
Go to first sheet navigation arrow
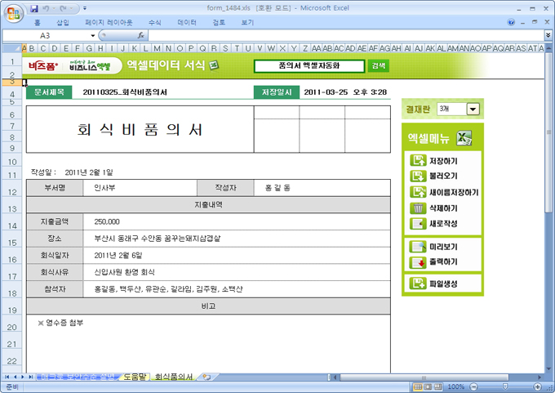7,377
